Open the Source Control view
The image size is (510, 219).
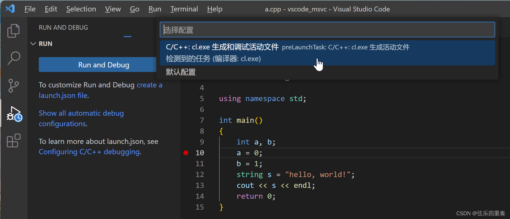[x=13, y=86]
